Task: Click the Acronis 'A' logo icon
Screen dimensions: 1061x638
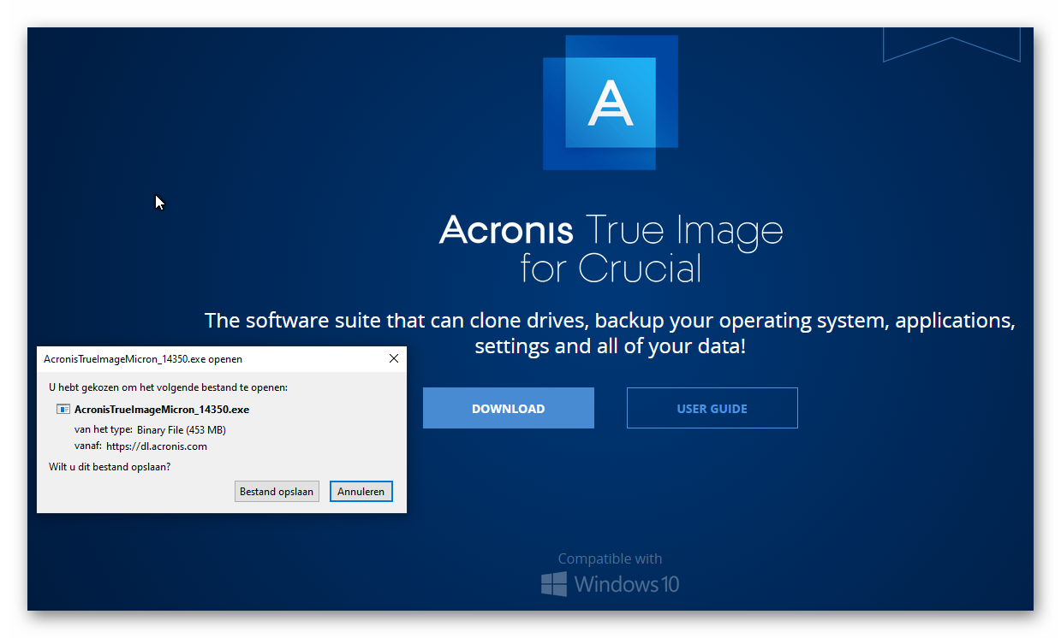Action: (x=611, y=103)
